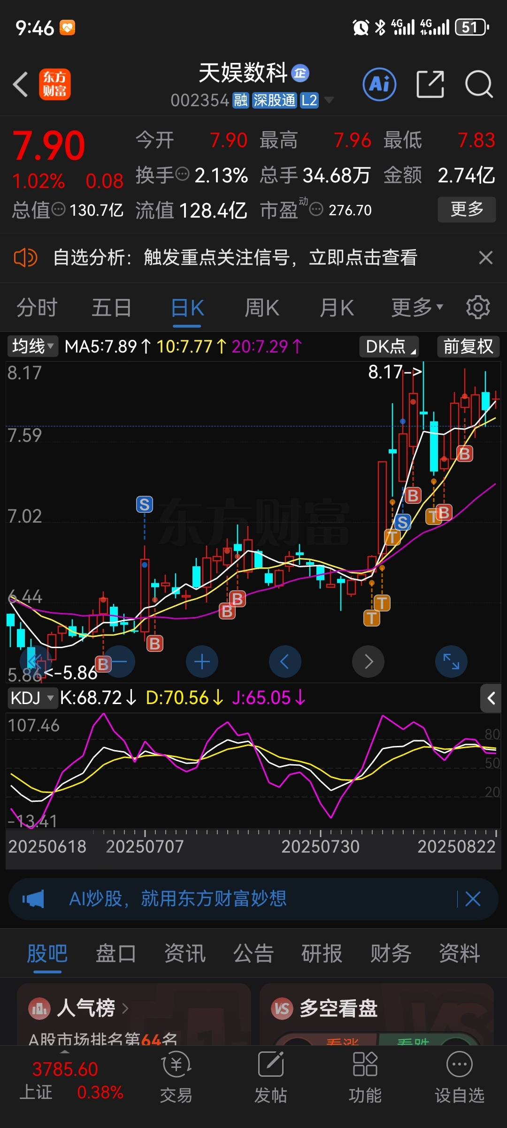
Task: Dismiss the 自选分析 banner with X
Action: 486,258
